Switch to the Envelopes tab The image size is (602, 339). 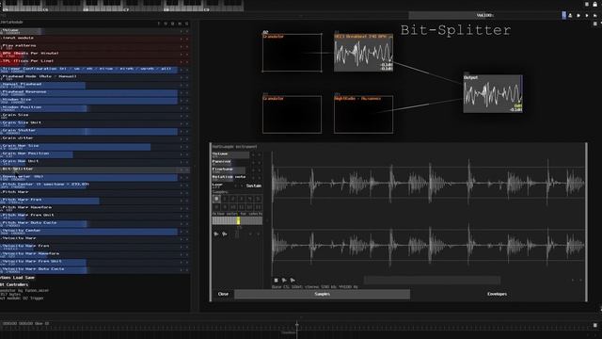pos(498,294)
